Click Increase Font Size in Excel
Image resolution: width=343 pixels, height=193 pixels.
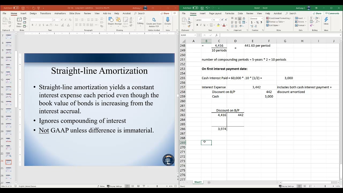point(222,20)
